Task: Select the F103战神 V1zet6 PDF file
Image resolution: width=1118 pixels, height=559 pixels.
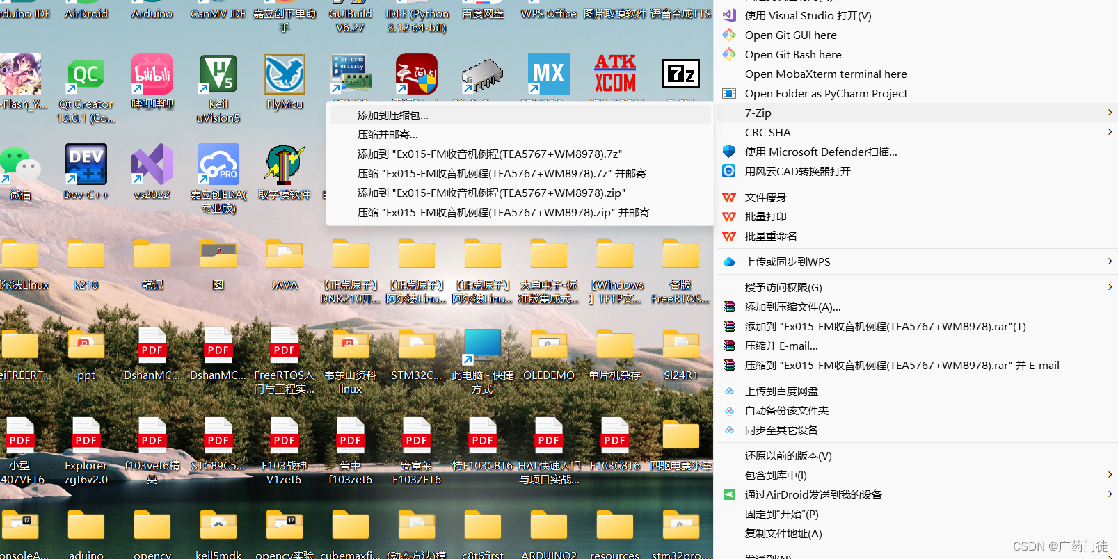Action: (x=285, y=435)
